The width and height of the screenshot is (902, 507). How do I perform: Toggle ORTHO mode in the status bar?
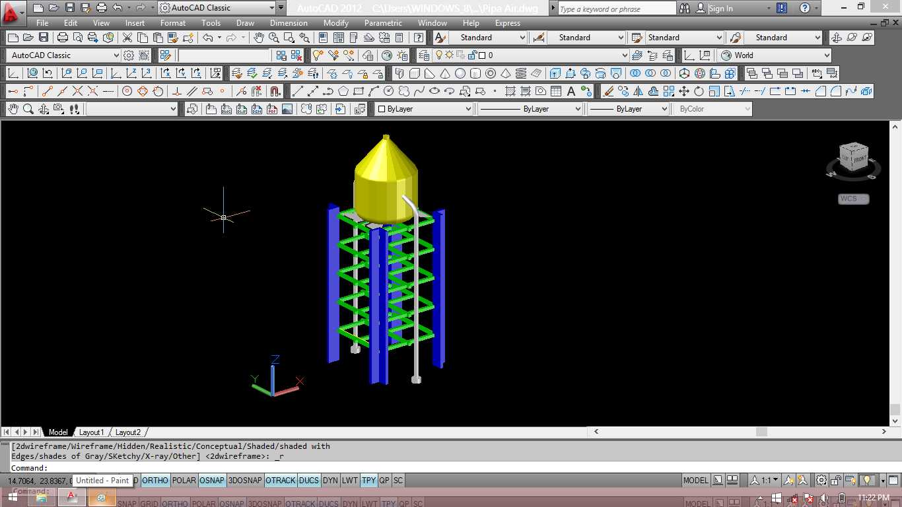(155, 481)
